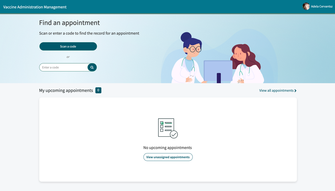Screen dimensions: 335x191
Task: Open Adela Cervantsz profile avatar
Action: click(x=306, y=6)
